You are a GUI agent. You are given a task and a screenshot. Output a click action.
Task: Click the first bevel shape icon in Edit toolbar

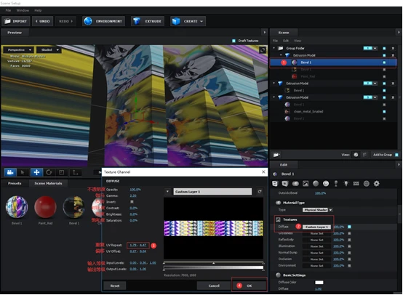tap(275, 183)
